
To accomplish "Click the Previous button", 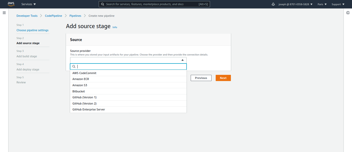I will 201,78.
